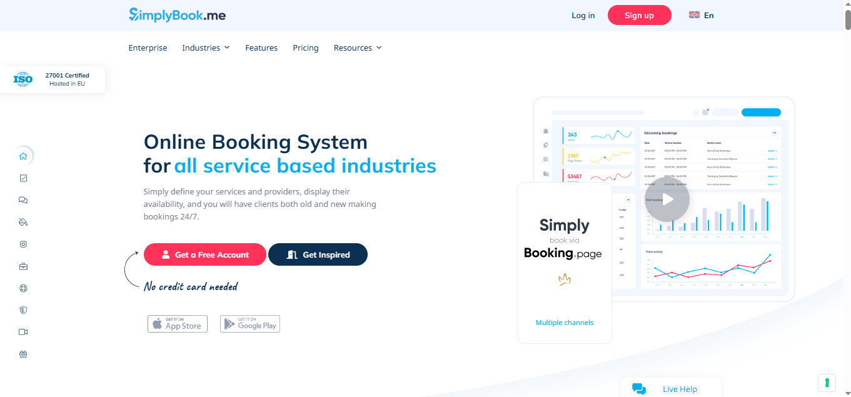The width and height of the screenshot is (851, 397).
Task: Click the gift box sidebar icon
Action: click(x=23, y=354)
